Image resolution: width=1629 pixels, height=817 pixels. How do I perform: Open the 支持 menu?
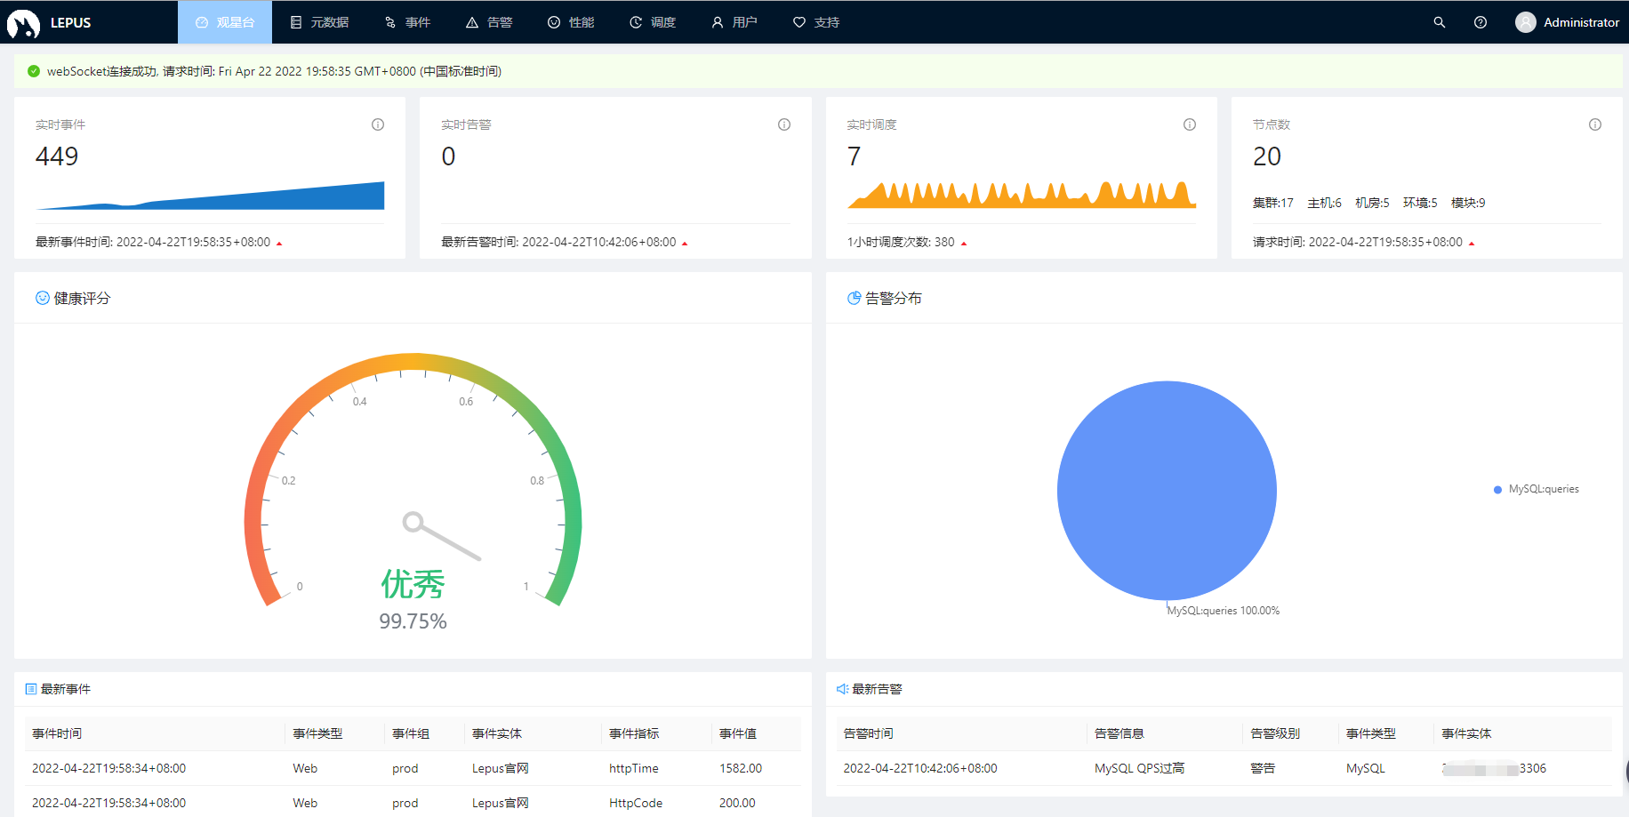(x=816, y=22)
